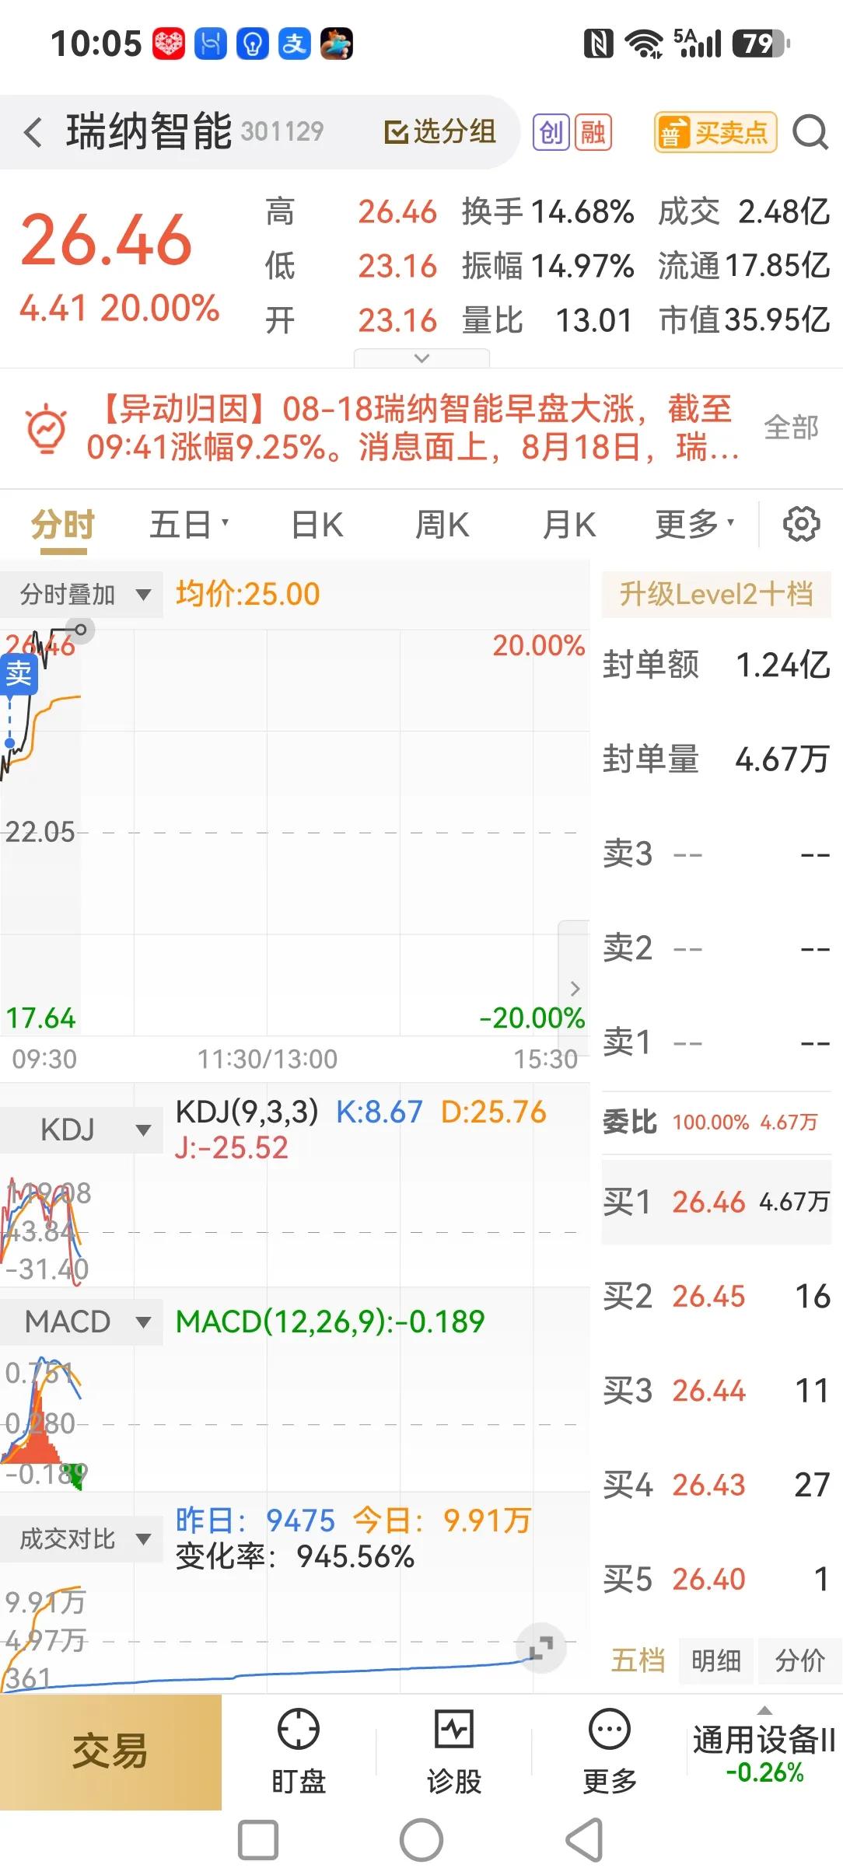Tap Android back triangle button
Image resolution: width=843 pixels, height=1875 pixels.
[585, 1840]
